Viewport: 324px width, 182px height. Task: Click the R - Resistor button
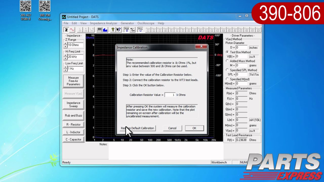(x=73, y=125)
